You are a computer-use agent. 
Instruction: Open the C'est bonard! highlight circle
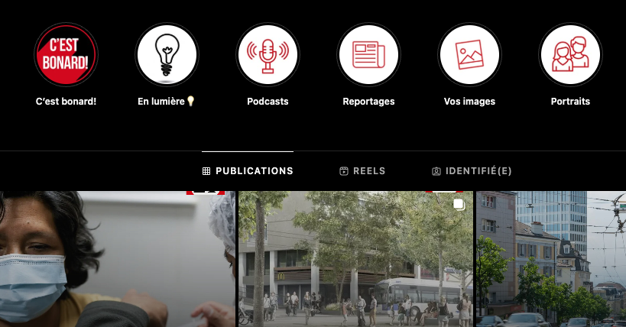[66, 55]
